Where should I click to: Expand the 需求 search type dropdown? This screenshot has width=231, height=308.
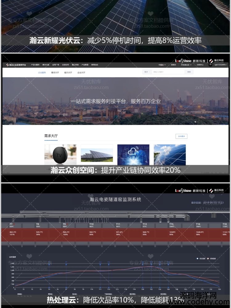click(147, 72)
